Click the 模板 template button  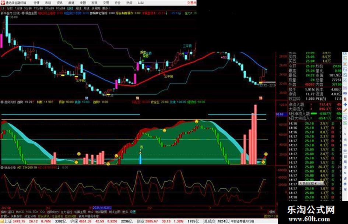tap(272, 212)
